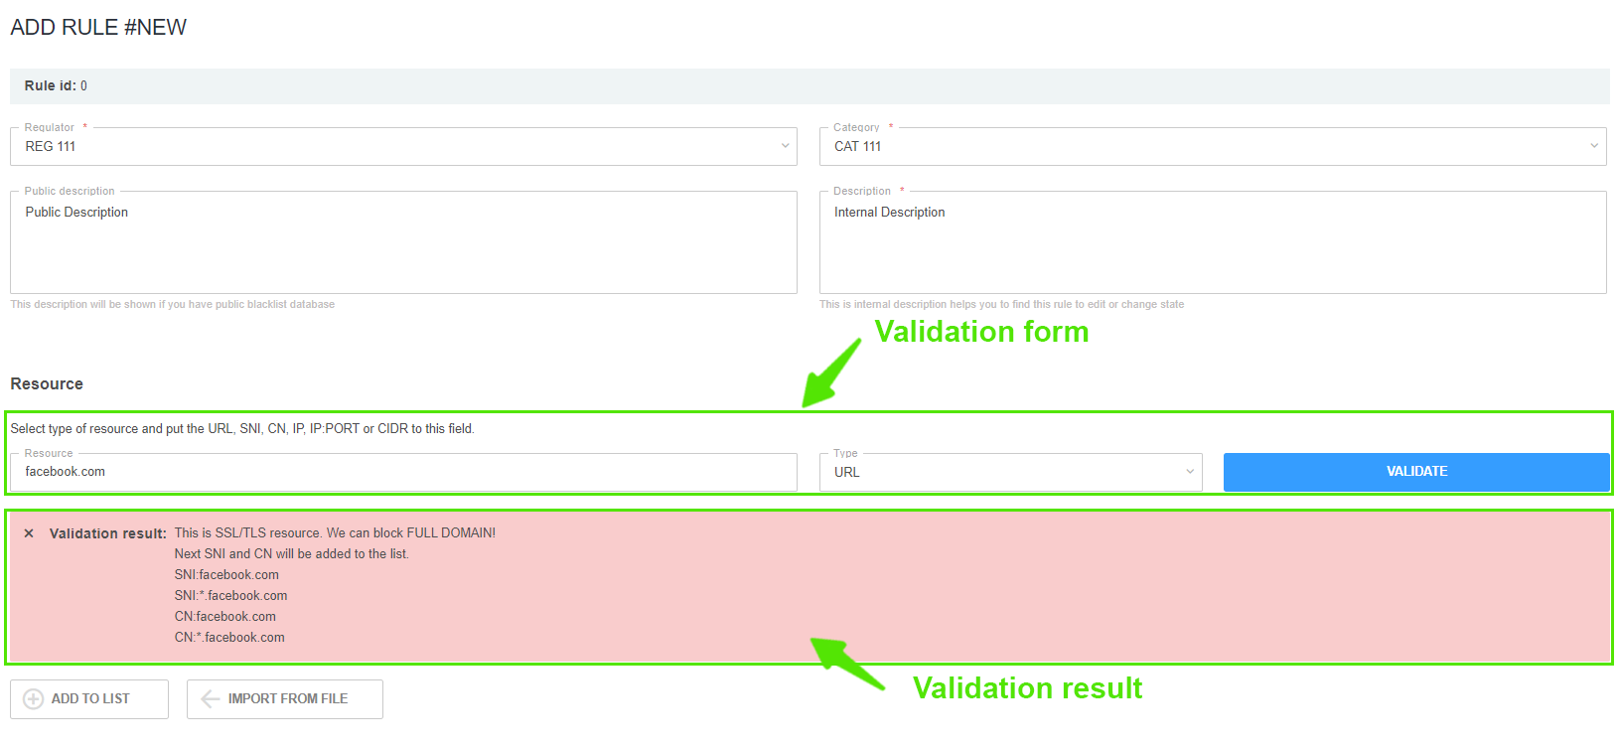This screenshot has width=1618, height=750.
Task: Click the CN:facebook.com result line
Action: coord(225,617)
